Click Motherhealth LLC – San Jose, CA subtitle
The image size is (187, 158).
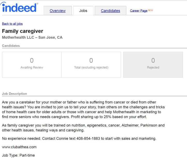32,37
